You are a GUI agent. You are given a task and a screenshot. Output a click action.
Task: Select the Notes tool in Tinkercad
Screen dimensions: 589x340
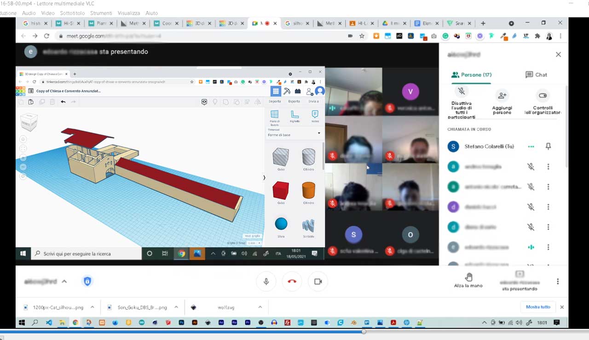click(x=315, y=116)
